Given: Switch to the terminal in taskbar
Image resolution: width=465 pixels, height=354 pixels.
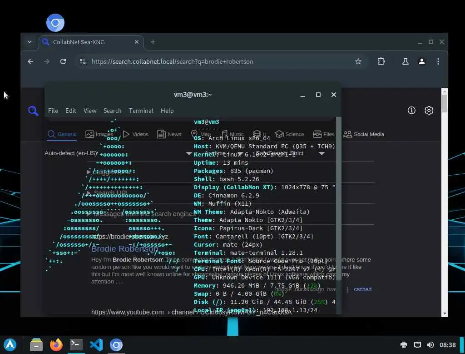Looking at the screenshot, I should pyautogui.click(x=76, y=345).
